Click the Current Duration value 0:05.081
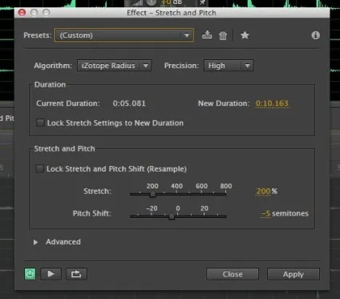This screenshot has height=299, width=340. click(129, 103)
